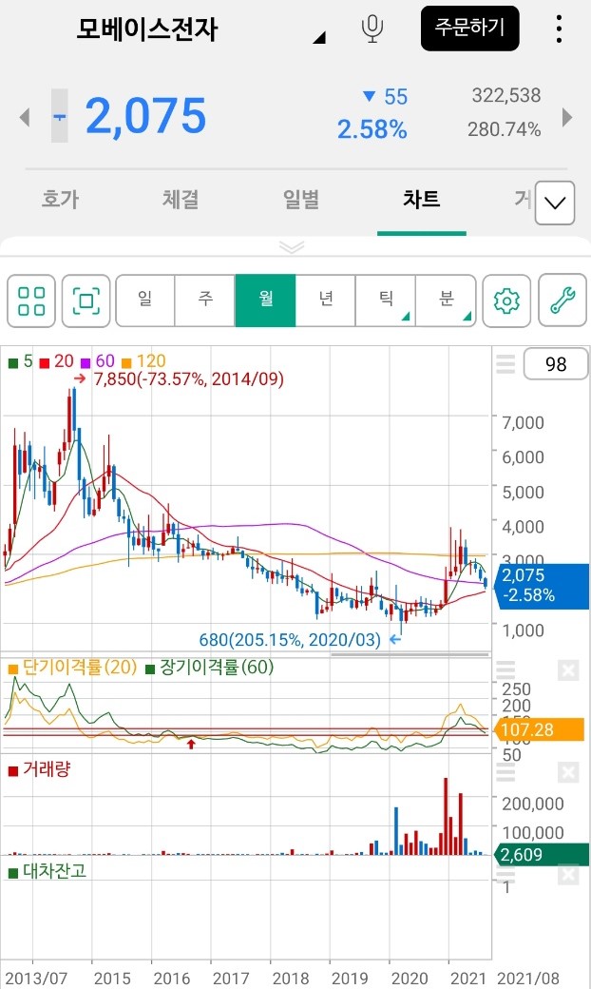Screen dimensions: 591x989
Task: Grab the price chart panel handle
Action: (505, 364)
